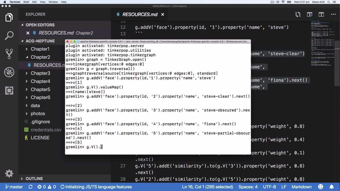
Task: Click the Open Changes icon in the editor toolbar
Action: tap(298, 14)
